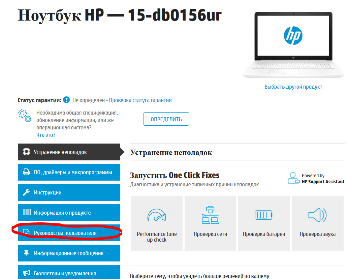Viewport: 347px width, 279px height.
Task: Click the pushpin icon for Информационные сообщения
Action: pyautogui.click(x=26, y=253)
